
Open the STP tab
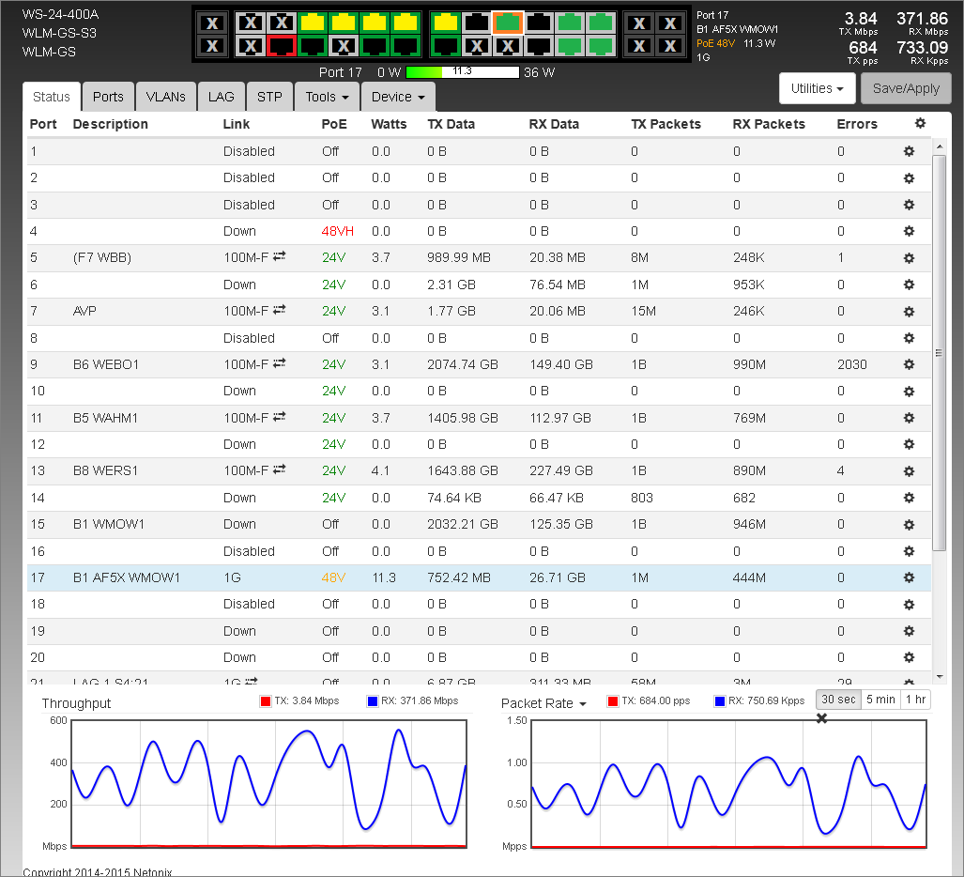pyautogui.click(x=269, y=97)
